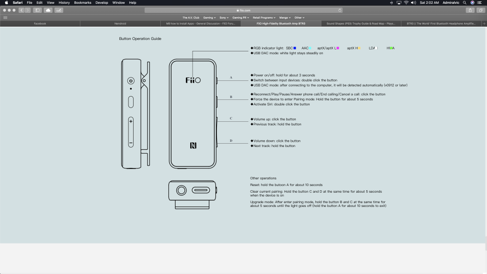Open the AirPlay display menu icon
This screenshot has width=487, height=274.
click(399, 2)
